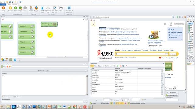Click the notes sheet icon below canvas
This screenshot has width=195, height=109.
coord(19,60)
